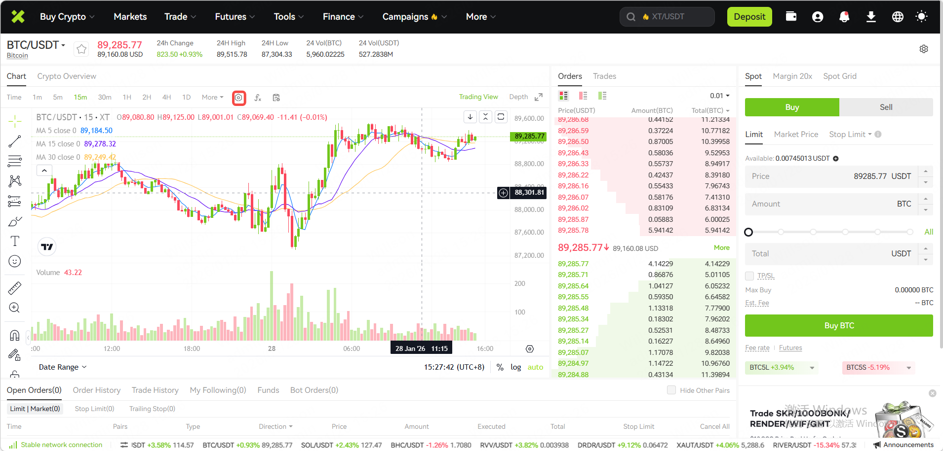Viewport: 943px width, 451px height.
Task: Expand the BTC/USDT pair selector
Action: tap(36, 45)
